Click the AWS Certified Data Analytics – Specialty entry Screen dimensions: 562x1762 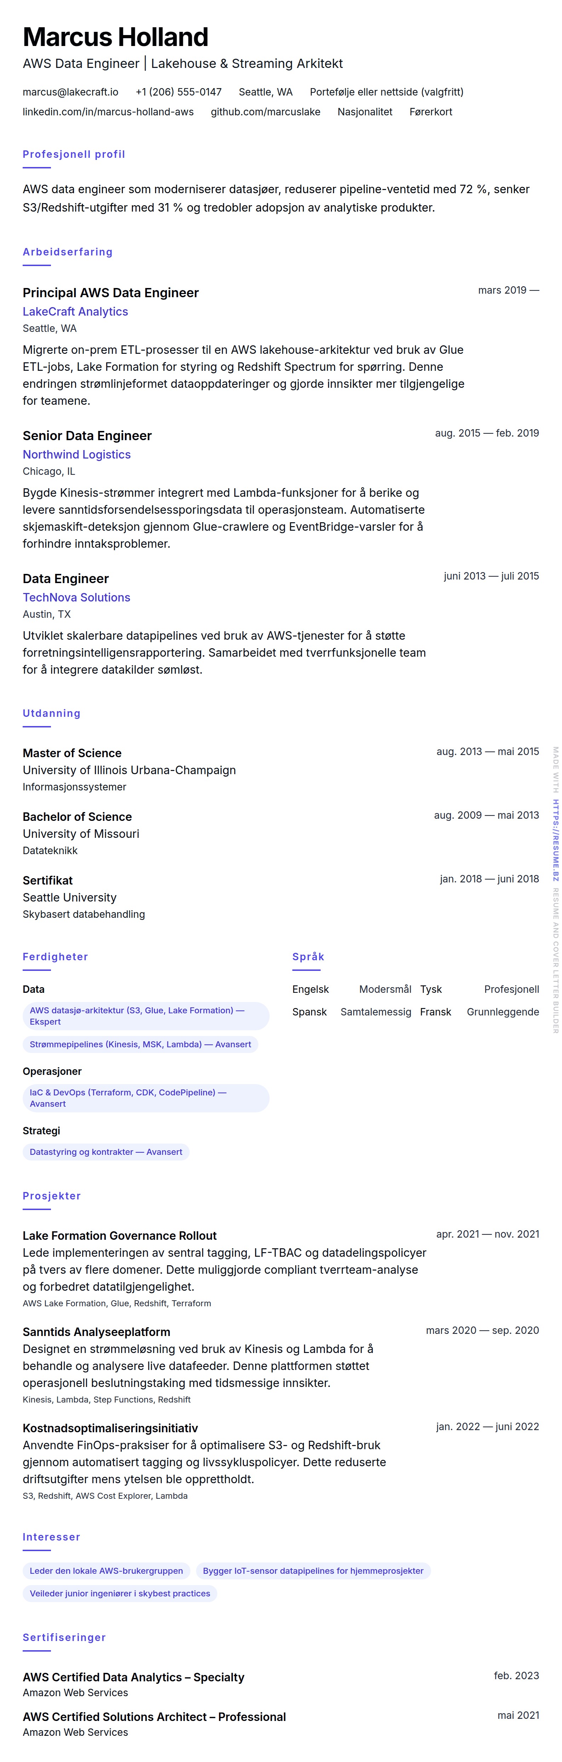(x=133, y=1677)
